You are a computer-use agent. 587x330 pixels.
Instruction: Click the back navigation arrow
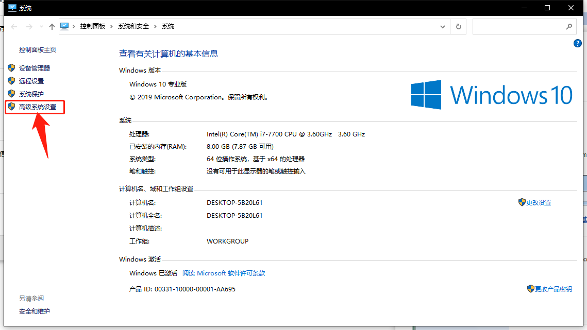[14, 27]
